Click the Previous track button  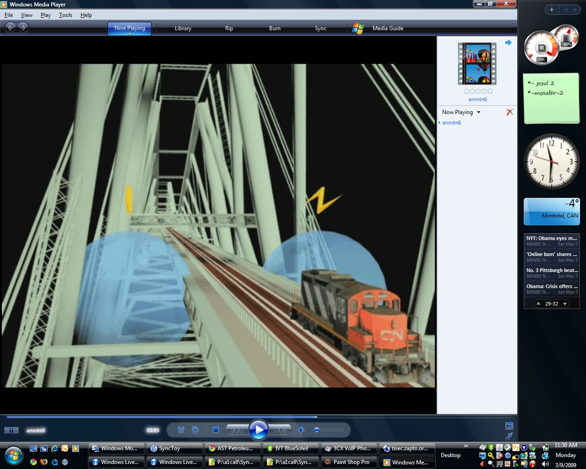click(237, 430)
